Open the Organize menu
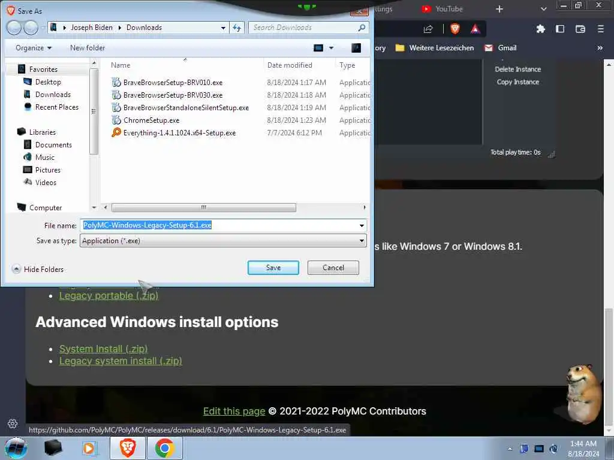This screenshot has height=460, width=614. [x=34, y=48]
